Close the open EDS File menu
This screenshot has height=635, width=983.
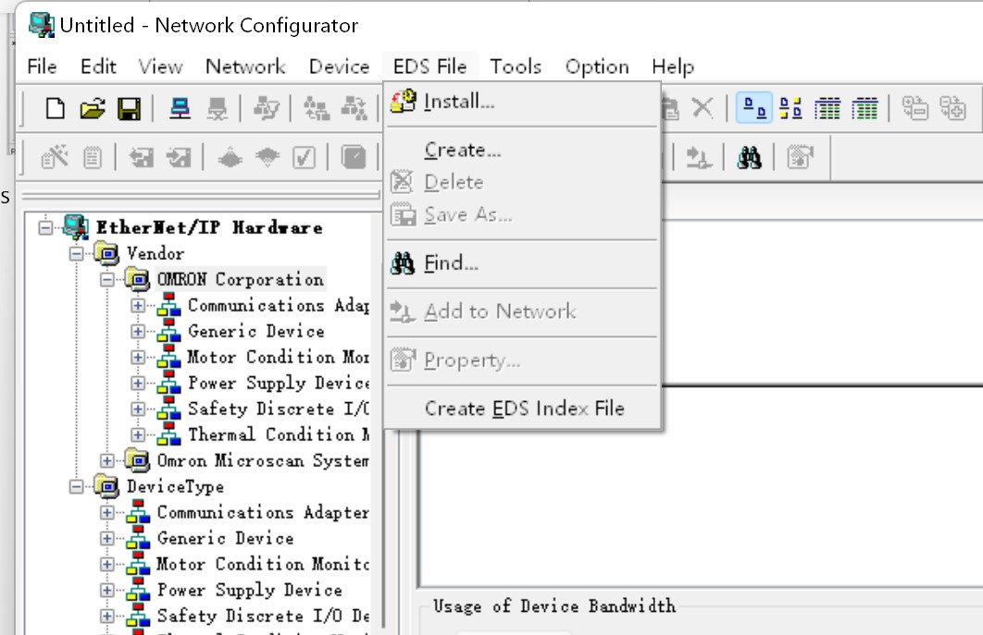430,67
